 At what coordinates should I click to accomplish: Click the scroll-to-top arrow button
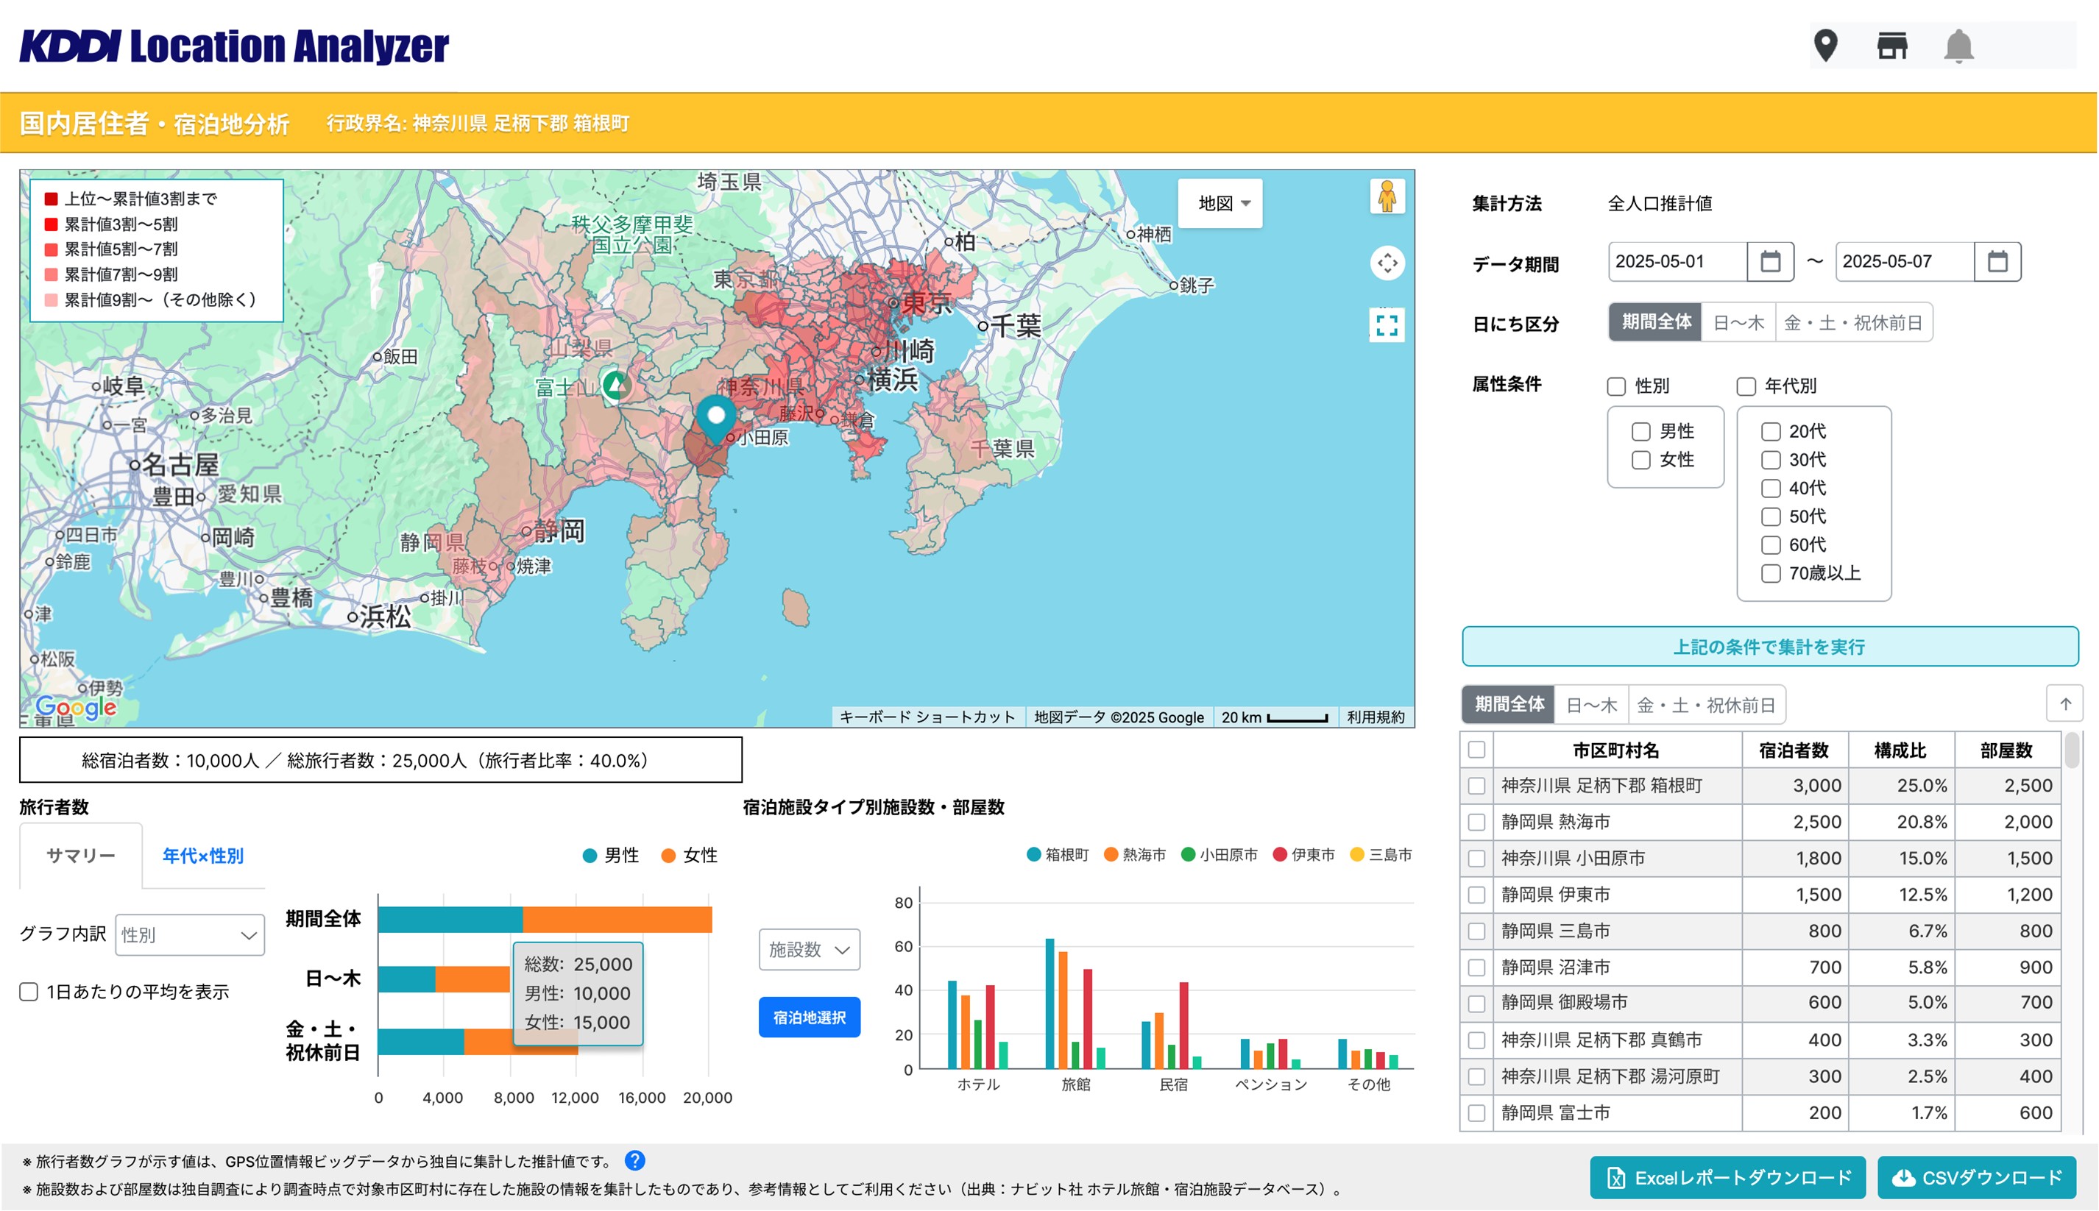tap(2065, 705)
